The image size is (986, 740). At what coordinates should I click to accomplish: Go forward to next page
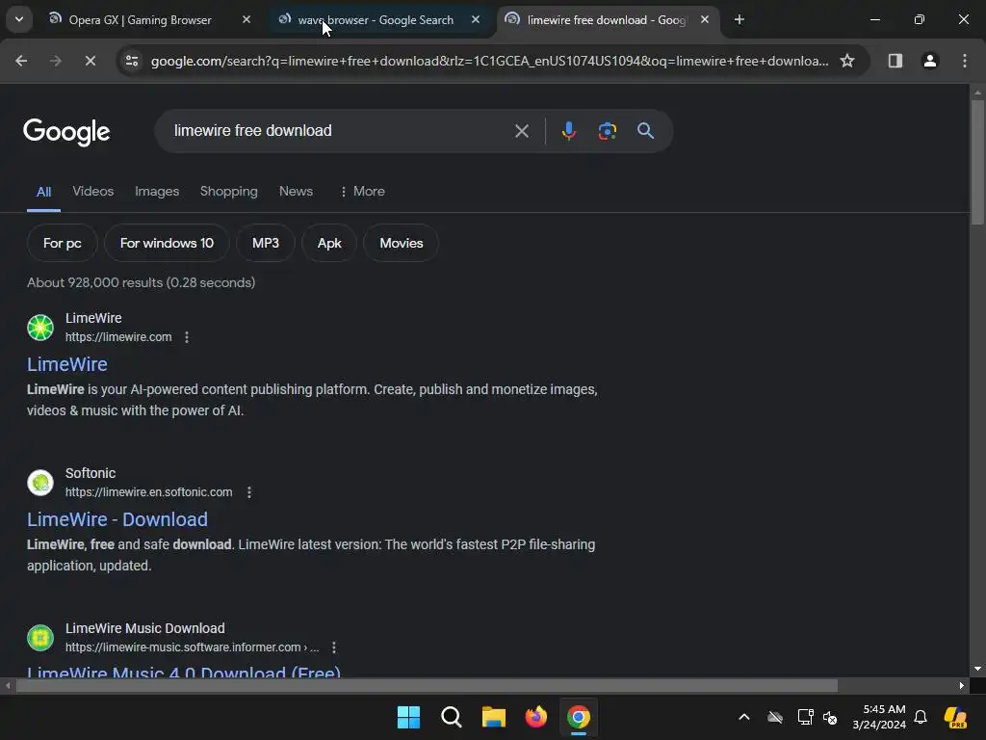56,61
